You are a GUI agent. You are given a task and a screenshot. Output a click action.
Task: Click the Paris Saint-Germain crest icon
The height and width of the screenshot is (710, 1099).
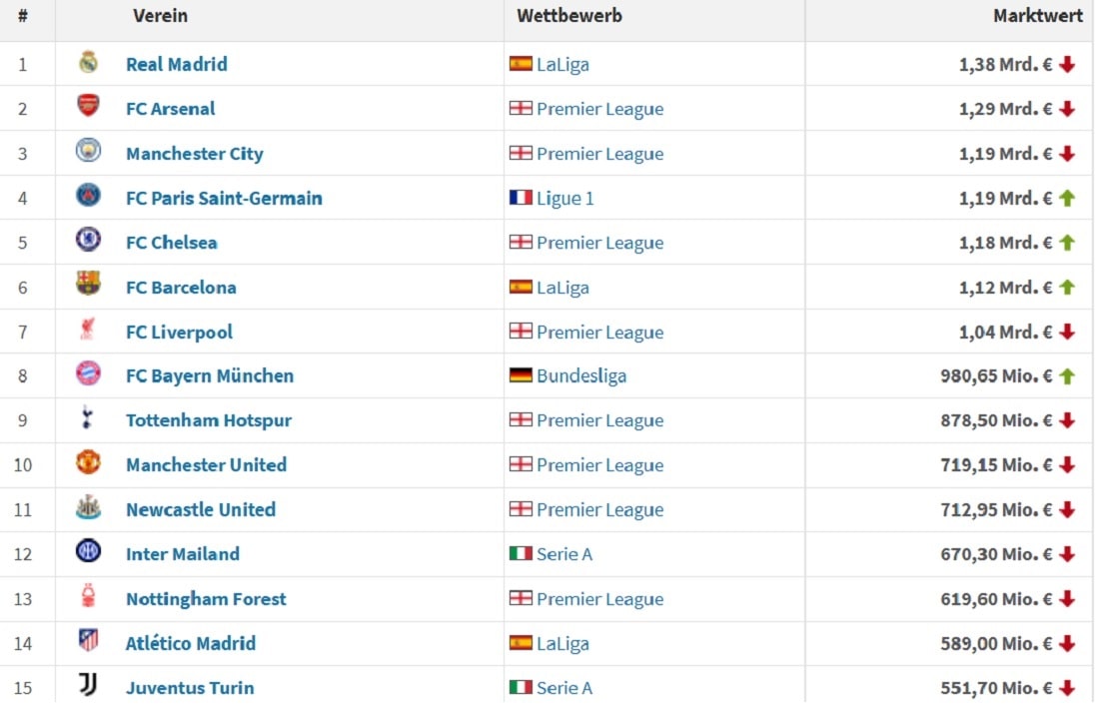[x=88, y=197]
